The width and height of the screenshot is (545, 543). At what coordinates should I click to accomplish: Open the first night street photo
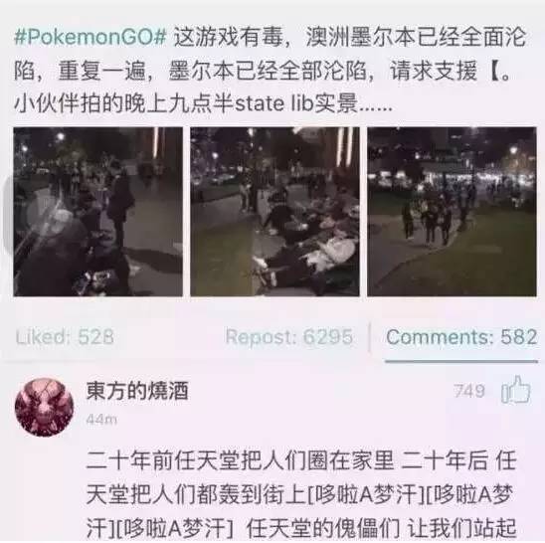[x=98, y=212]
